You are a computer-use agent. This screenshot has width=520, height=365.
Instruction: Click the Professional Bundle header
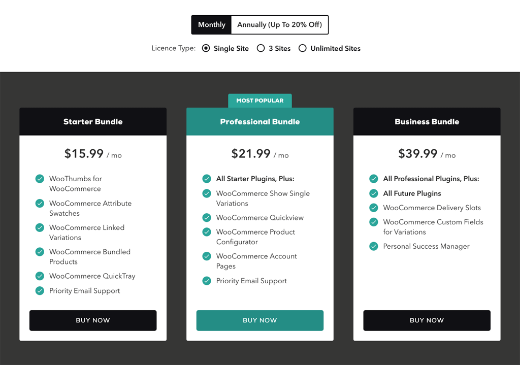[x=260, y=122]
